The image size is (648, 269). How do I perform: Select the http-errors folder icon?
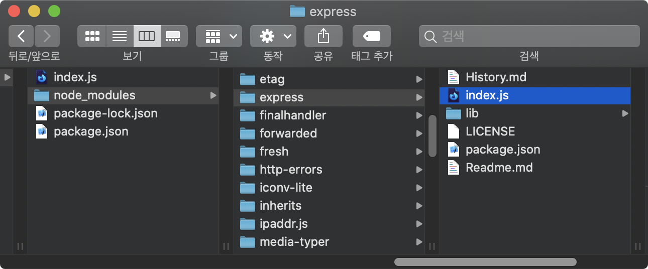[248, 170]
